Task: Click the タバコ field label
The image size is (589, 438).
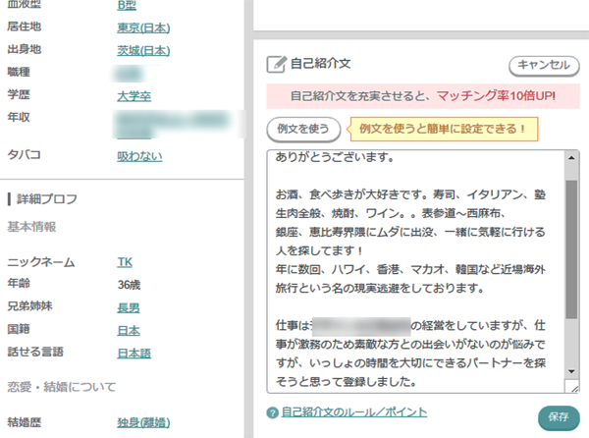Action: coord(24,155)
